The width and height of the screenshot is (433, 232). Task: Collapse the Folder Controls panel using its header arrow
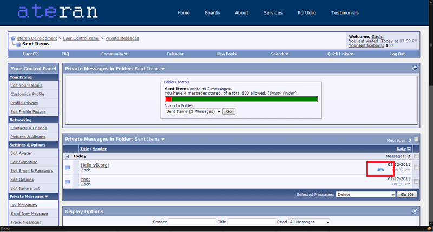(x=415, y=69)
